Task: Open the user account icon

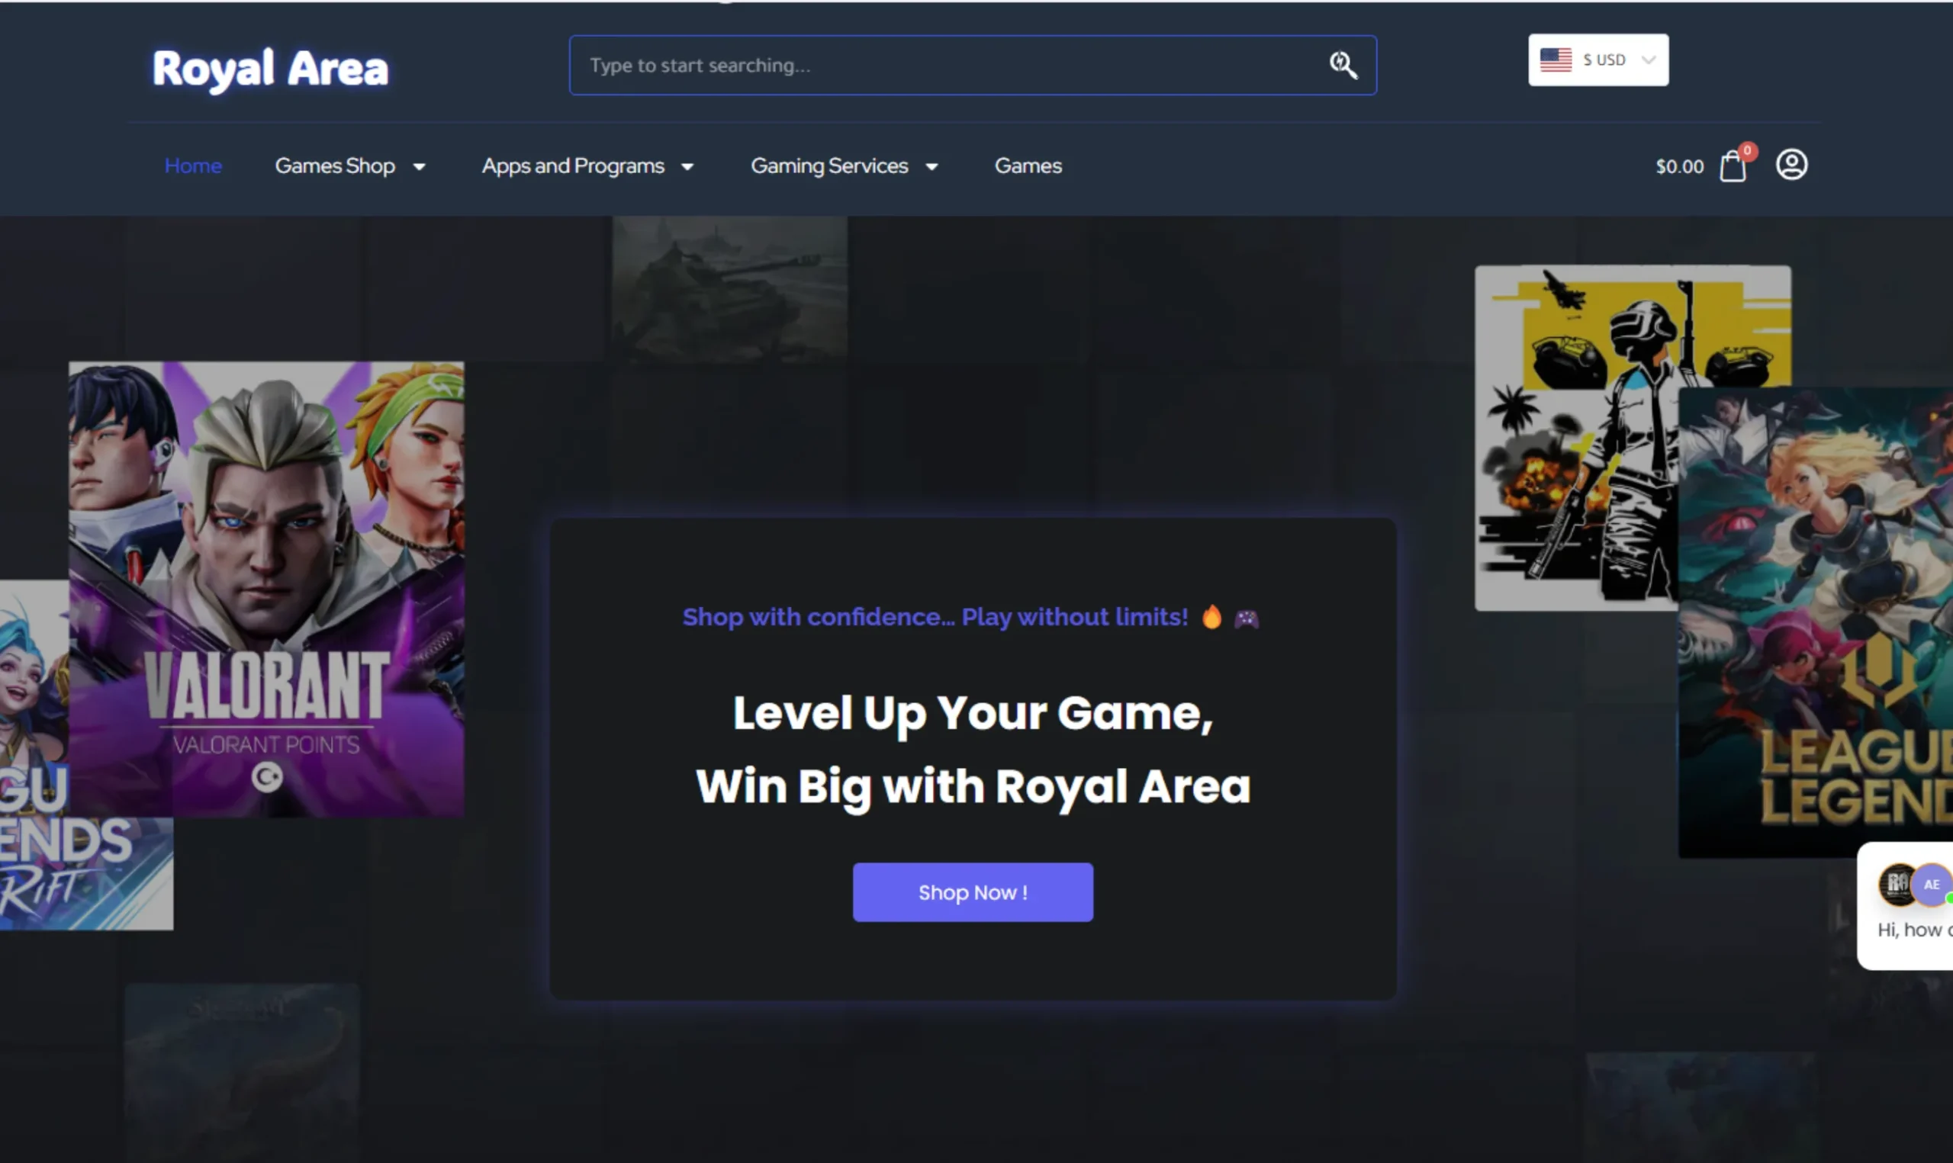Action: (1791, 165)
